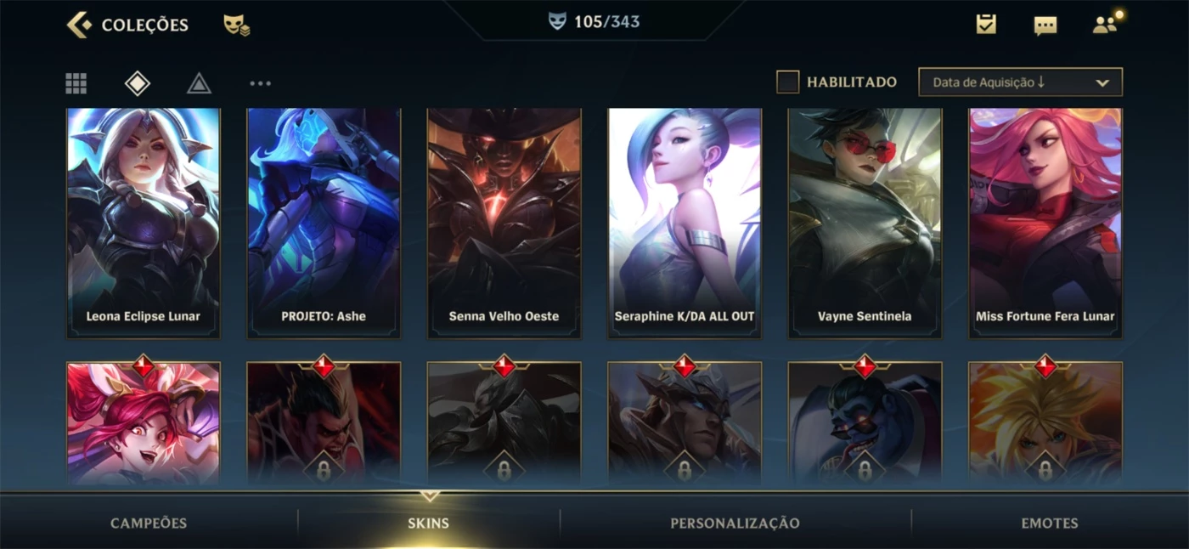The image size is (1189, 549).
Task: Open the theater masks collection icon
Action: click(x=236, y=25)
